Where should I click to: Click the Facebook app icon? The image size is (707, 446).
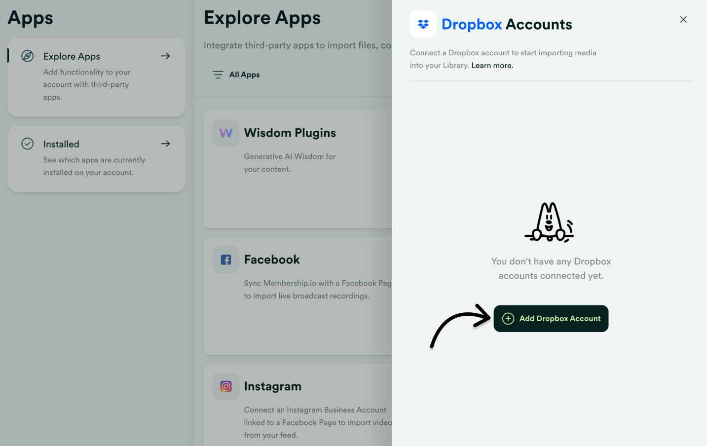point(225,260)
